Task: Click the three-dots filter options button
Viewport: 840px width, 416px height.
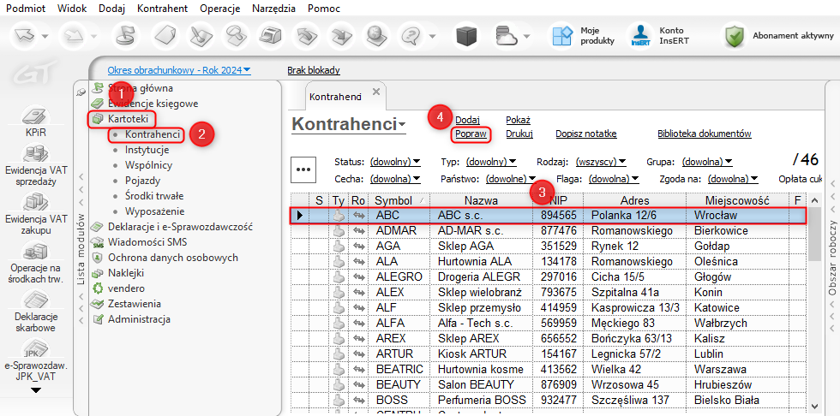Action: coord(304,169)
